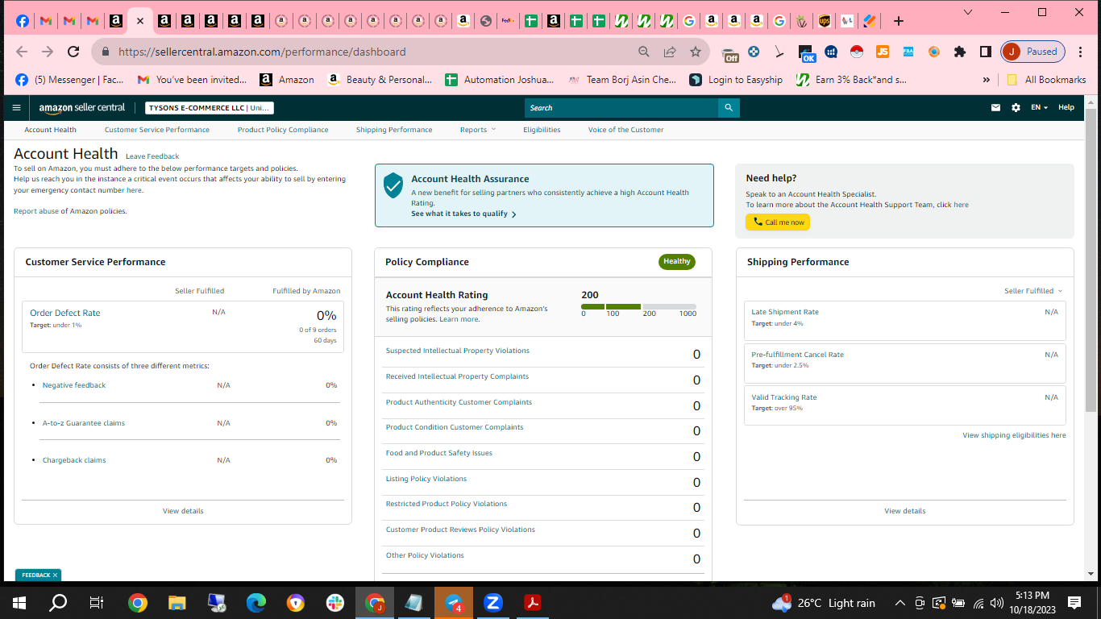Open Slack from the taskbar

click(x=334, y=603)
